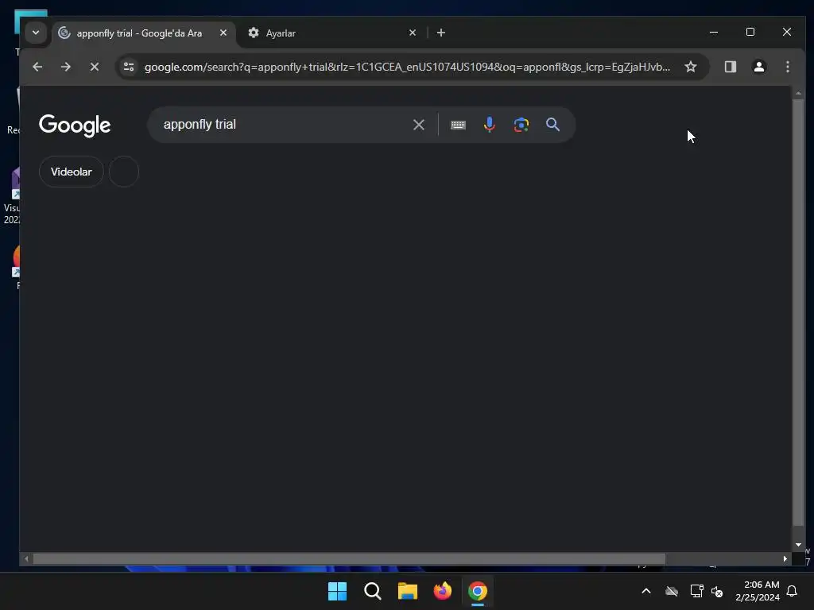Go forward in browser history
The image size is (814, 610).
(65, 67)
